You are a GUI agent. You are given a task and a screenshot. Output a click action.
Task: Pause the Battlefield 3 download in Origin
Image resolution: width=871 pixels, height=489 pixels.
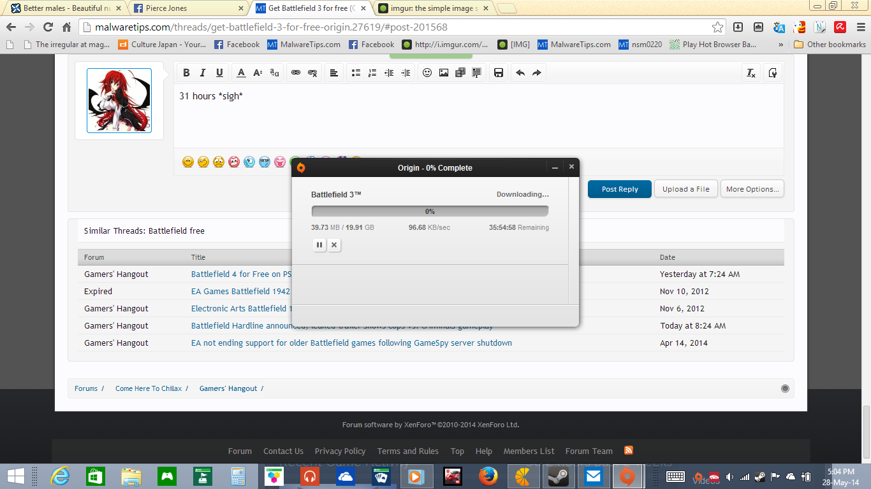(x=319, y=244)
